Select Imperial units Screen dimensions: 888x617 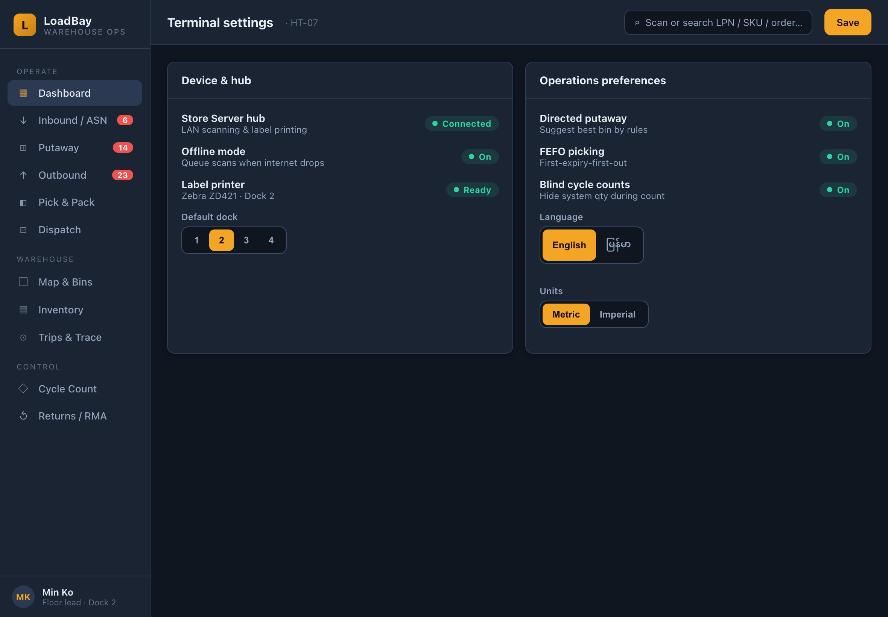(x=617, y=314)
